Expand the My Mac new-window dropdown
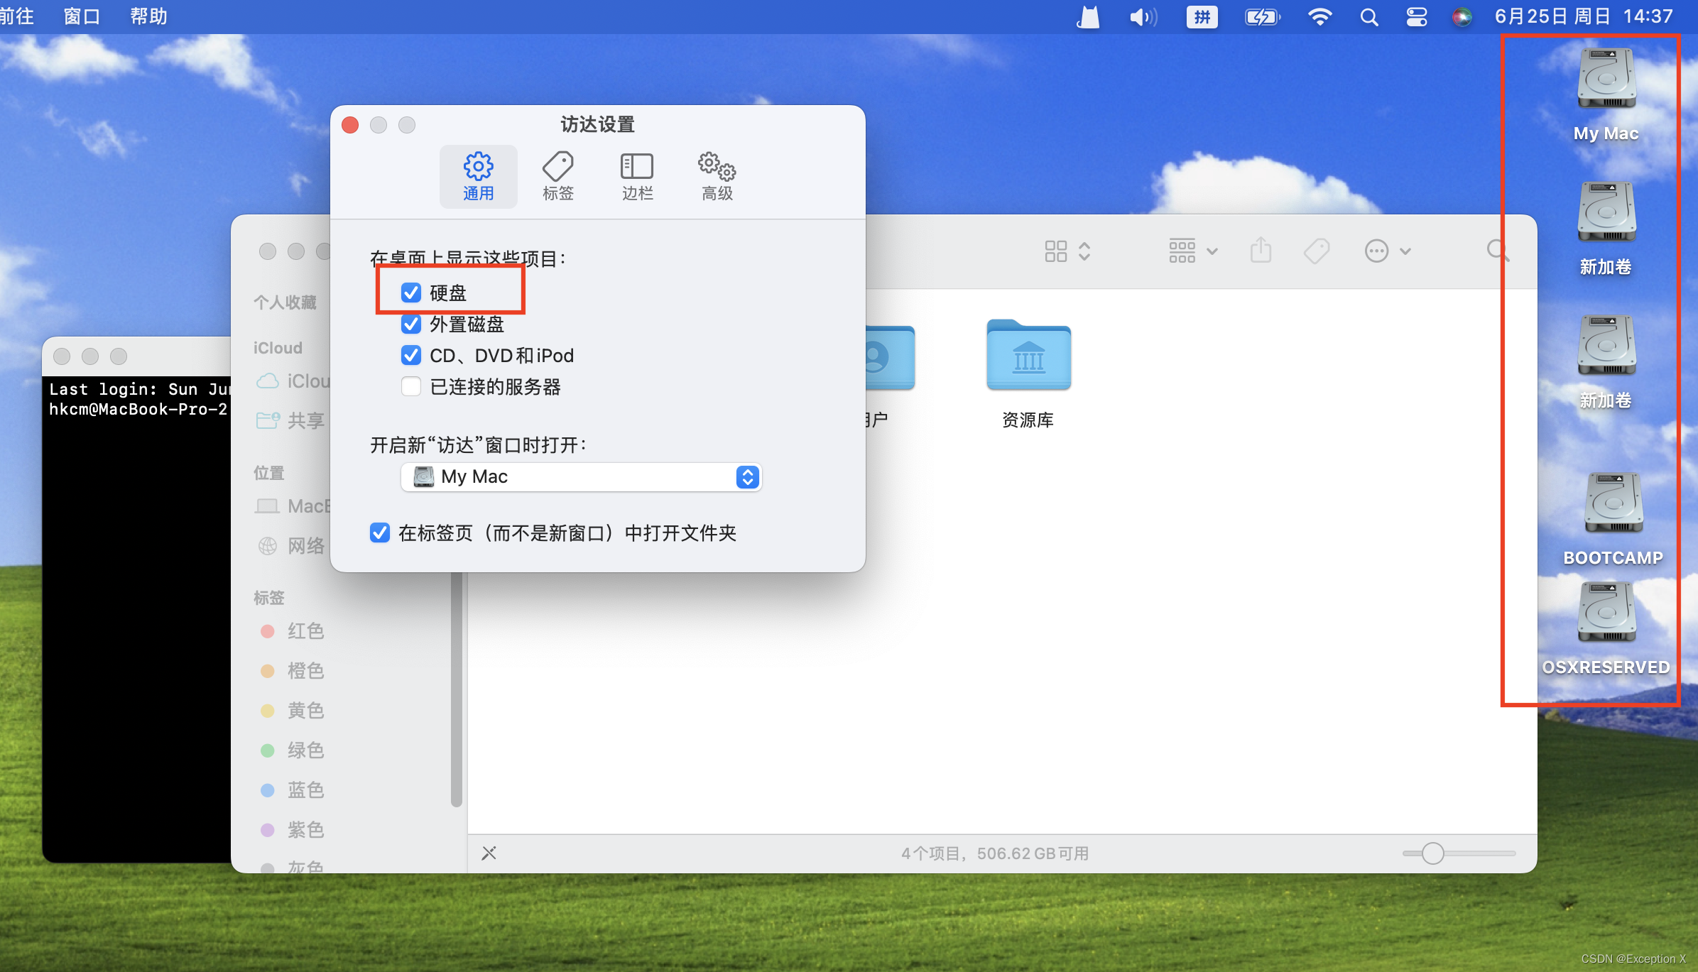Image resolution: width=1698 pixels, height=972 pixels. [747, 477]
